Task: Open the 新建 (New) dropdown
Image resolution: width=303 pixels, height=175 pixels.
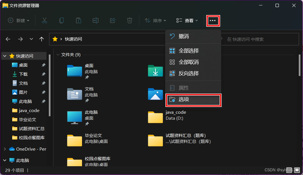Action: point(18,20)
